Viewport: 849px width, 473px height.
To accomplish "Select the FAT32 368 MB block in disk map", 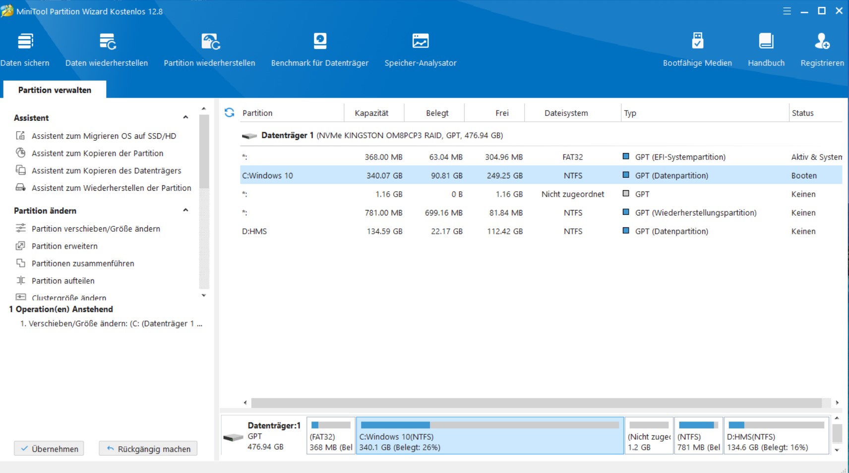I will pos(331,436).
